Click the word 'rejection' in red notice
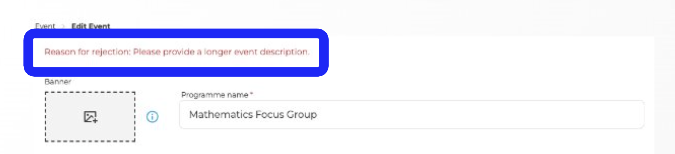The width and height of the screenshot is (675, 154). tap(111, 52)
